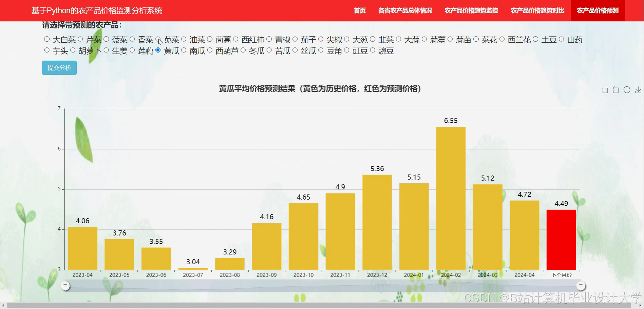This screenshot has height=309, width=644.
Task: Choose the 南瓜 radio option
Action: pos(184,50)
